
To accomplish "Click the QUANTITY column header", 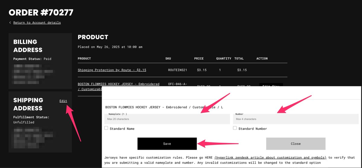I will tap(224, 58).
